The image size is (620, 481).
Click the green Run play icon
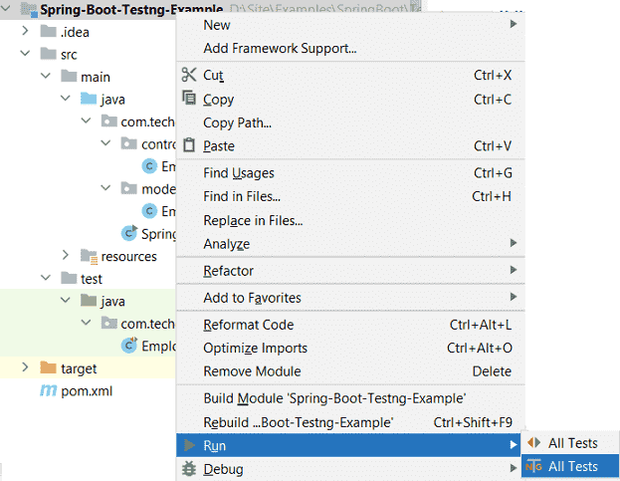(189, 445)
